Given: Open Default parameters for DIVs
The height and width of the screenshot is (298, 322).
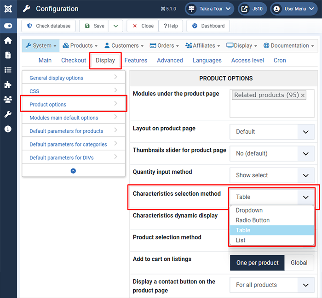Looking at the screenshot, I should pos(74,157).
